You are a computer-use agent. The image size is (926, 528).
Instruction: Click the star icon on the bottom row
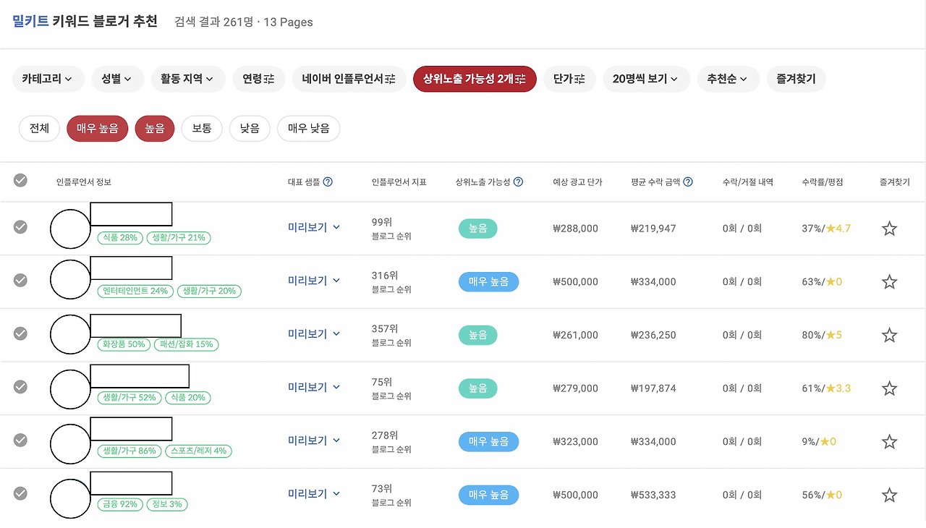pyautogui.click(x=889, y=495)
